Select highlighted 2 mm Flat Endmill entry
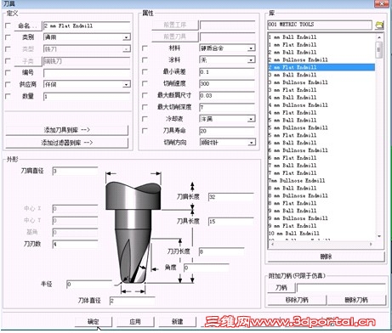The image size is (392, 333). [321, 67]
